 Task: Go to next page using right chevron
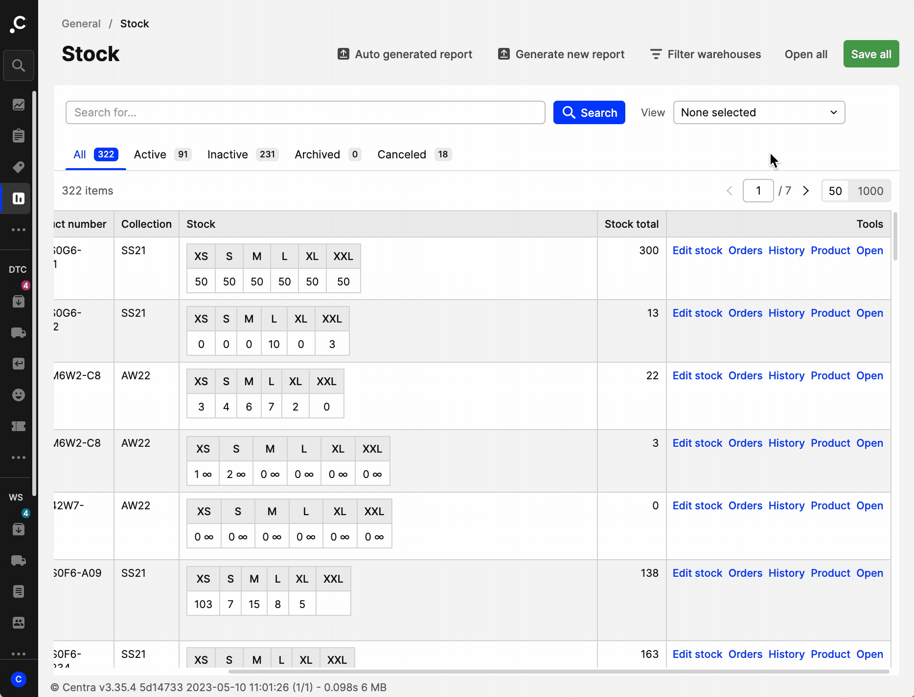[x=806, y=191]
